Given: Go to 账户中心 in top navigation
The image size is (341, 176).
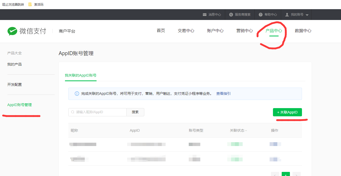Looking at the screenshot, I should tap(215, 31).
